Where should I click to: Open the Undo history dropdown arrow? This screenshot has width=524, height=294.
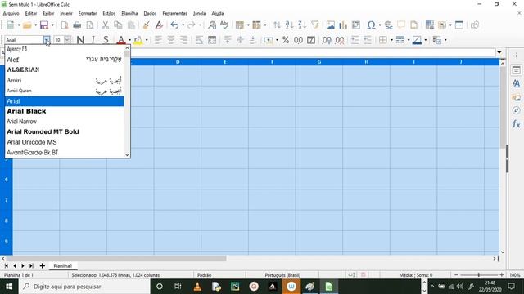[x=183, y=25]
